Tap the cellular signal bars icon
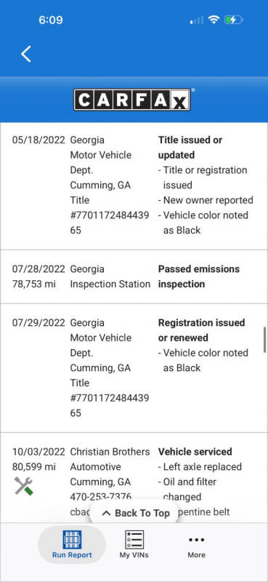The height and width of the screenshot is (582, 268). (196, 20)
